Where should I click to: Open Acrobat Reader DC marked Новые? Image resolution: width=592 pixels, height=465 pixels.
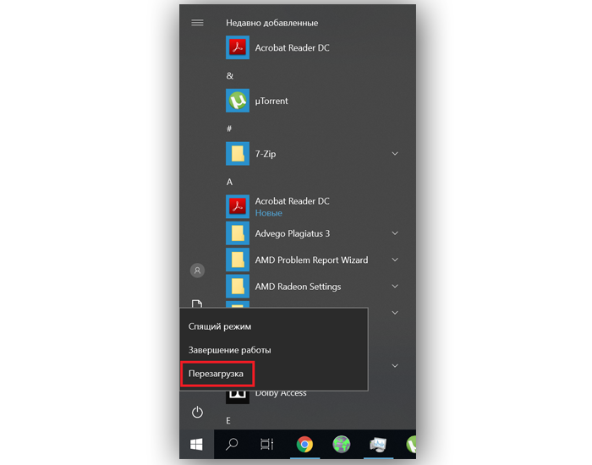click(292, 206)
